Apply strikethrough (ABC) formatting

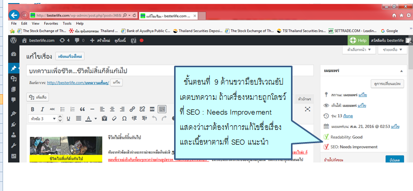coord(53,110)
